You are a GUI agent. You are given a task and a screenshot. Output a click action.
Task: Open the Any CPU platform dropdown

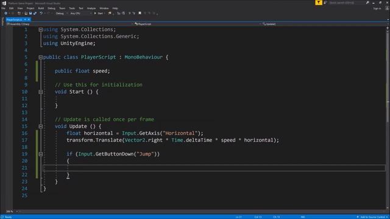(x=80, y=13)
